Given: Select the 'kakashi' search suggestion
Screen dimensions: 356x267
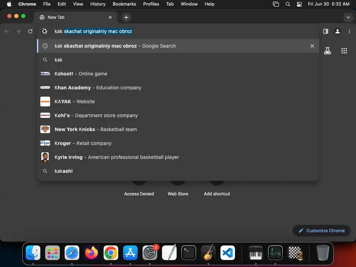Looking at the screenshot, I should tap(178, 171).
